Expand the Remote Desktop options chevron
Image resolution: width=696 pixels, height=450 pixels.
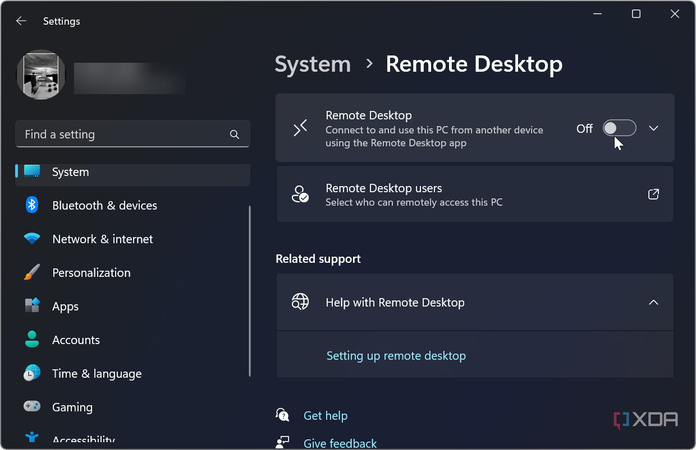coord(653,128)
